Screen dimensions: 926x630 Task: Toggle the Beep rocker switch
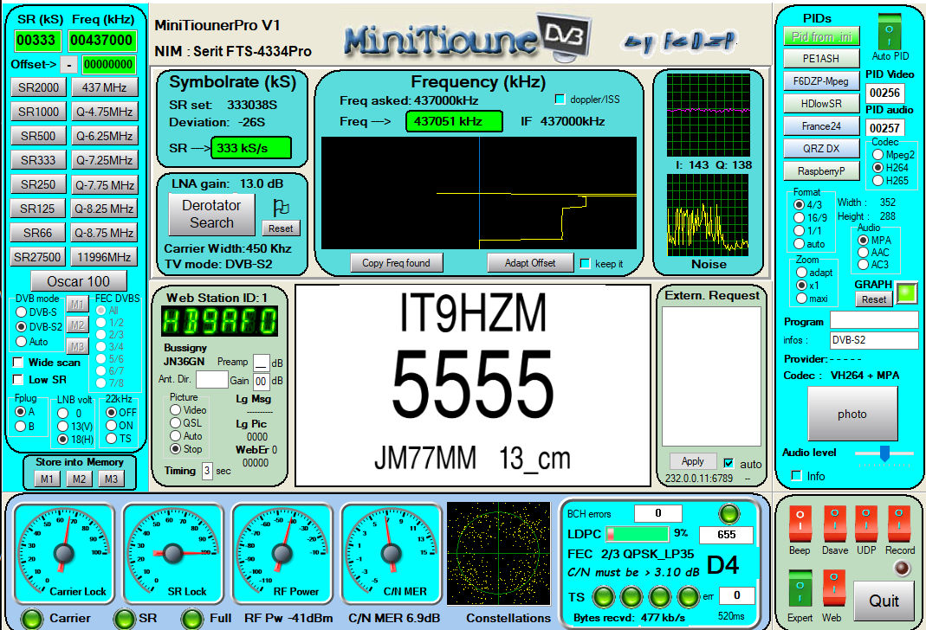pos(800,524)
